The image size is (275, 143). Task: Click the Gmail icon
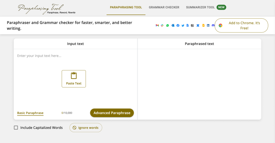pos(157,26)
